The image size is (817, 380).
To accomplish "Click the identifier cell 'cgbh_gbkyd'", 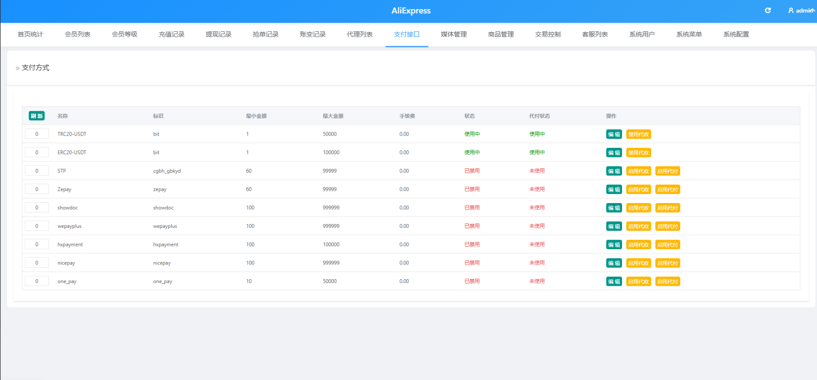I will click(x=167, y=171).
